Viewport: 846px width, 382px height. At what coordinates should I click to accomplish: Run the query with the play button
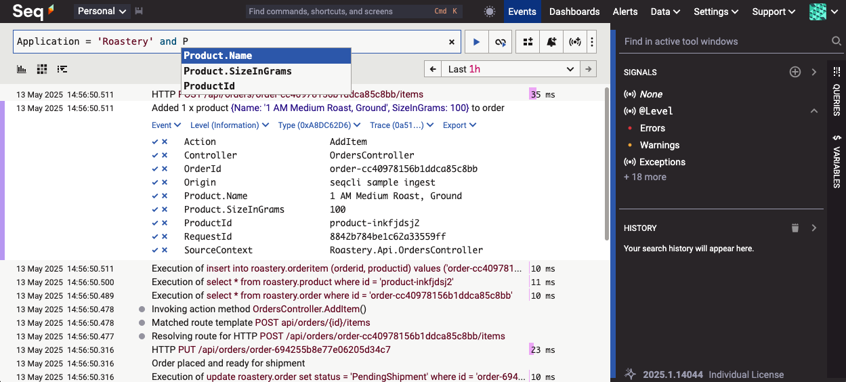coord(476,42)
